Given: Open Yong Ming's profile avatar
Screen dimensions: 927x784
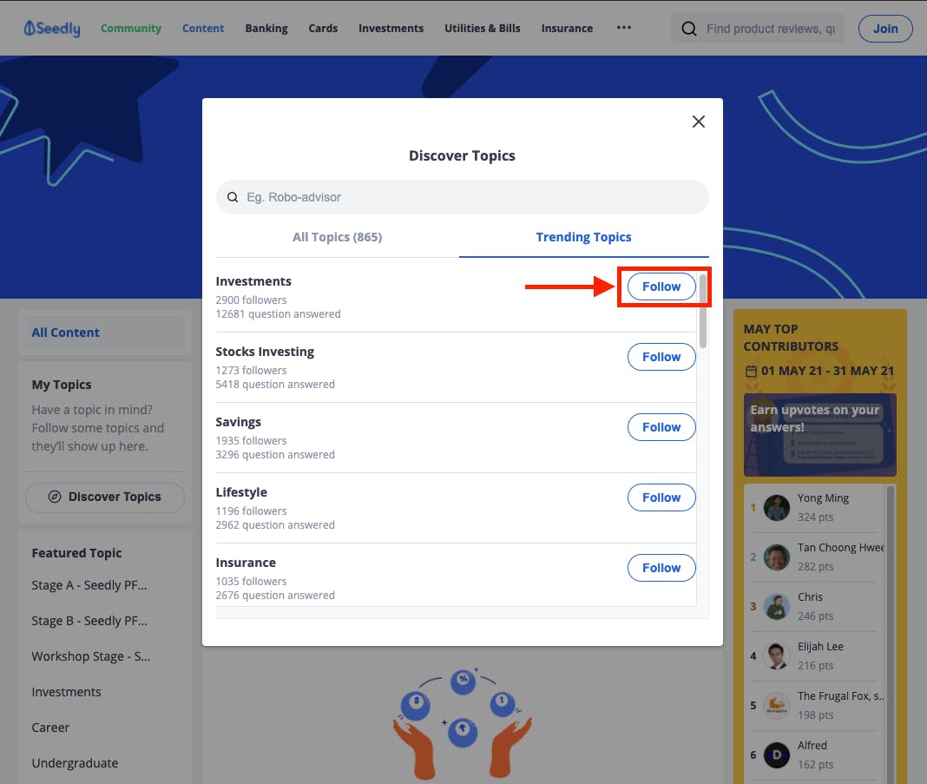Looking at the screenshot, I should [776, 508].
